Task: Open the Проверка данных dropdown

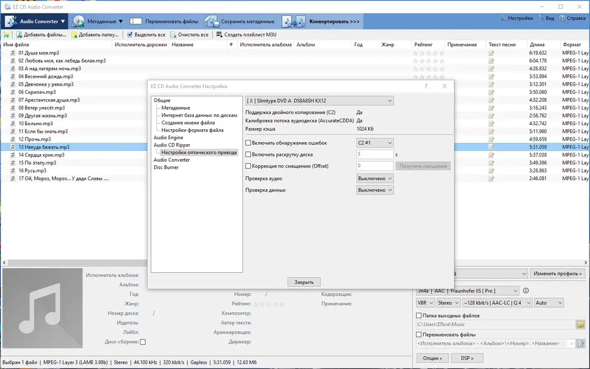Action: point(375,190)
